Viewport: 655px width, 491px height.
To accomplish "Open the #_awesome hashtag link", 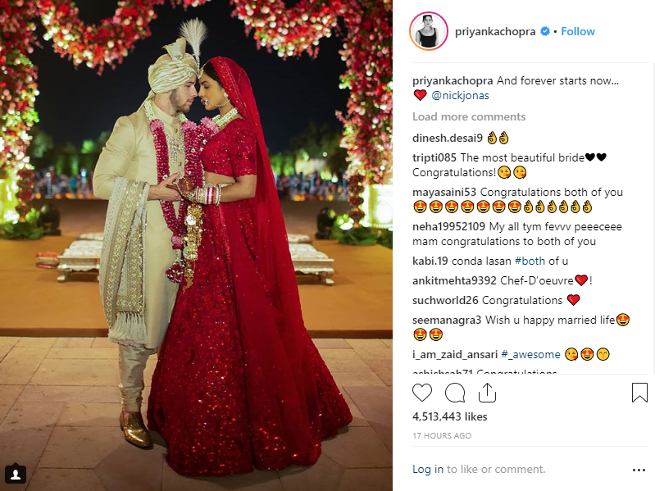I will point(530,354).
